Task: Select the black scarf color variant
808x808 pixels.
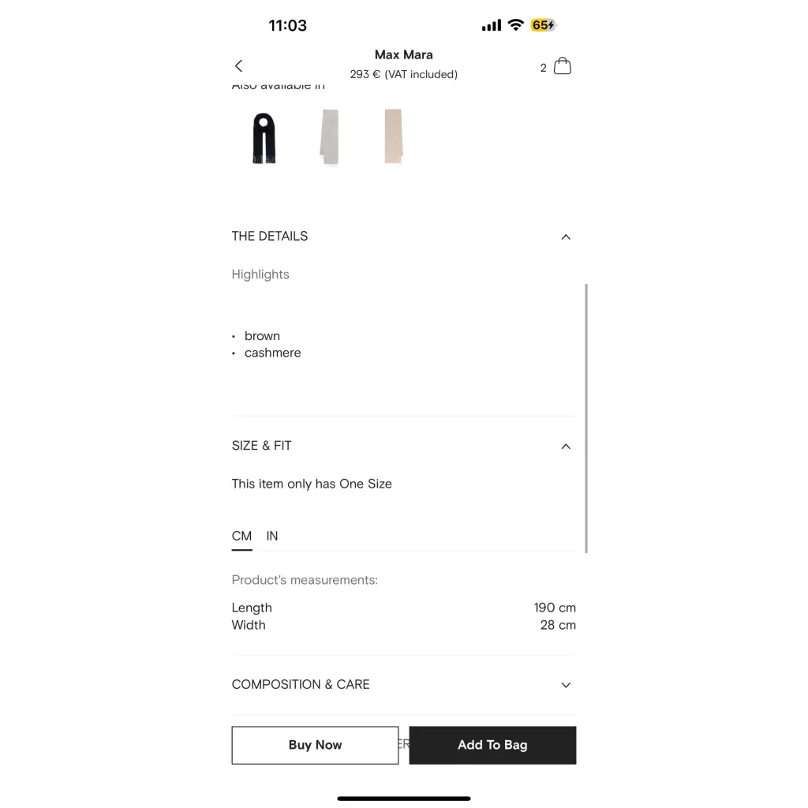Action: tap(264, 137)
